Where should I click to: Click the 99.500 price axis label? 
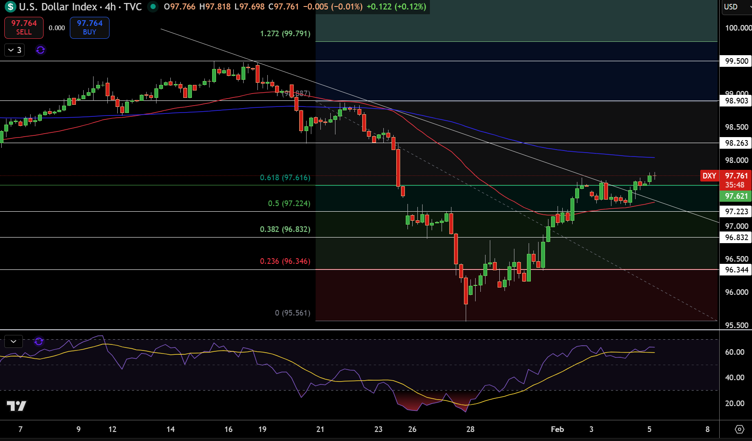[x=736, y=61]
